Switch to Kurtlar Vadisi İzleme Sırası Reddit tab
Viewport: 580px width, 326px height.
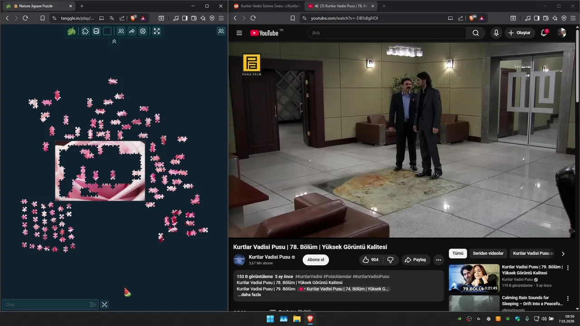click(266, 6)
